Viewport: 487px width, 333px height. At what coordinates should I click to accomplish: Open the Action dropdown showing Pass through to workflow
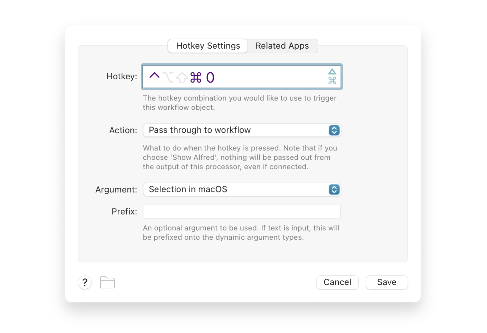tap(242, 130)
